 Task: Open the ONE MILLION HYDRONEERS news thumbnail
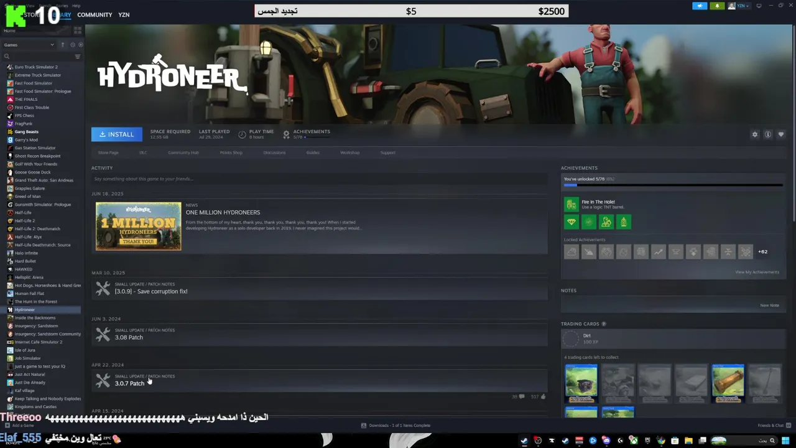click(x=138, y=226)
